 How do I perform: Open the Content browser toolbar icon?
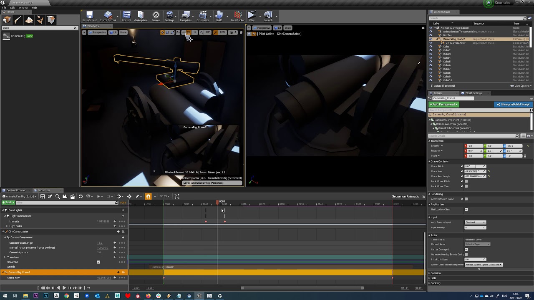click(x=126, y=17)
